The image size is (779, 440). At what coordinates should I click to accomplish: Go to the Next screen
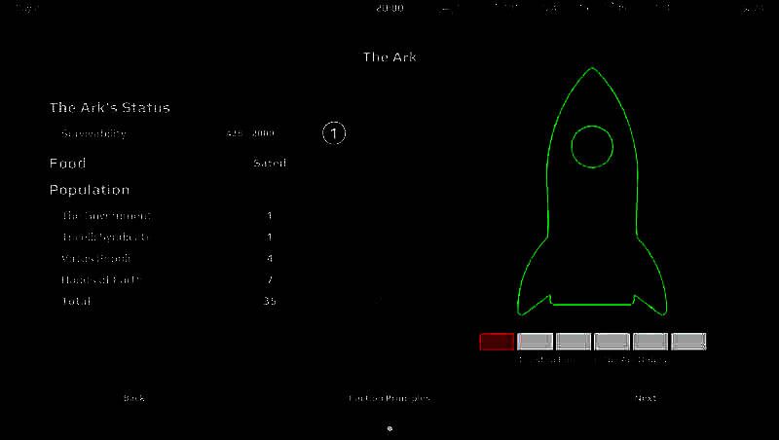[x=645, y=398]
